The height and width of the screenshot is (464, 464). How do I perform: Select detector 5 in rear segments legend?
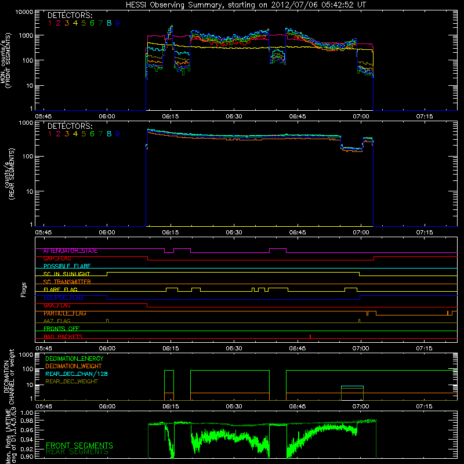click(84, 134)
